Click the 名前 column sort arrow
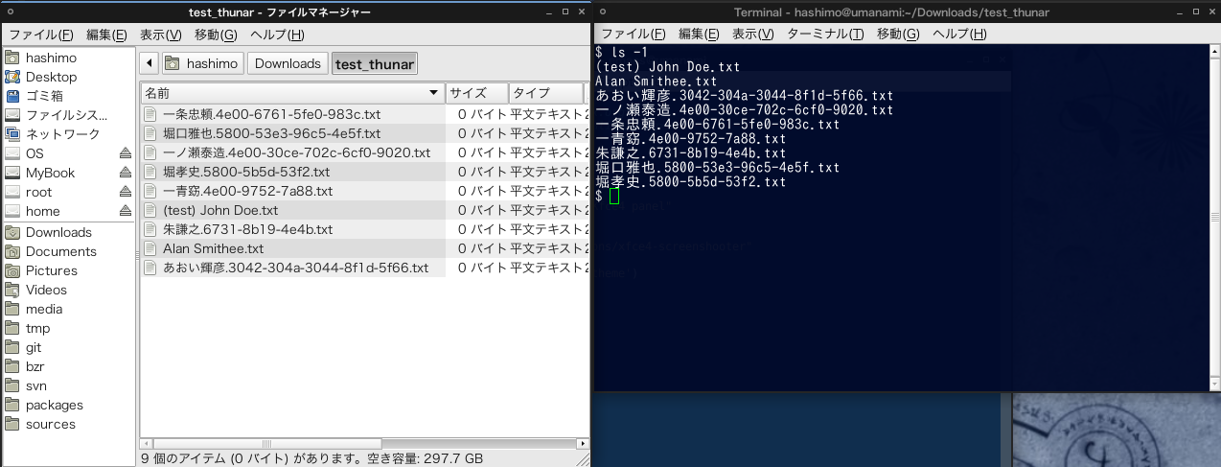1221x467 pixels. pos(434,93)
